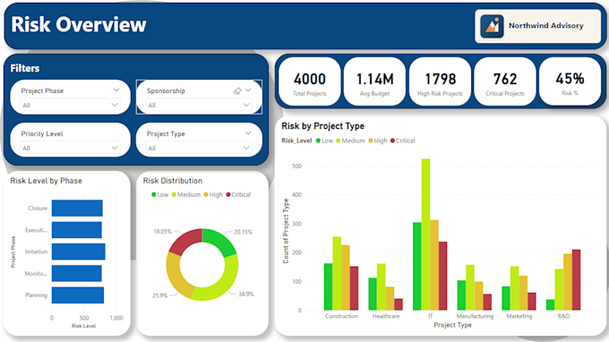The image size is (609, 342).
Task: Click the 'Risk Distribution' title
Action: click(x=173, y=181)
